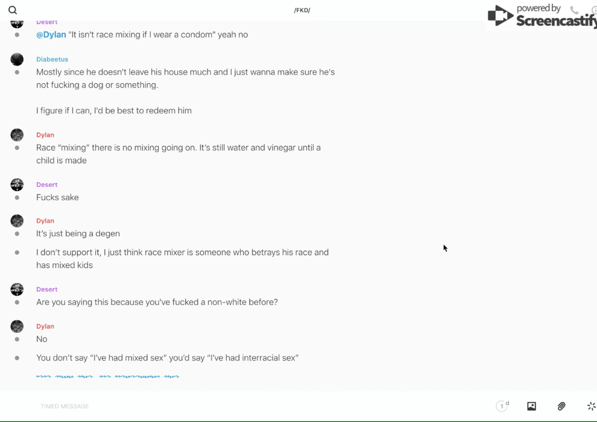Screen dimensions: 597x422
Task: Toggle the 1d timed message timer
Action: click(x=502, y=406)
